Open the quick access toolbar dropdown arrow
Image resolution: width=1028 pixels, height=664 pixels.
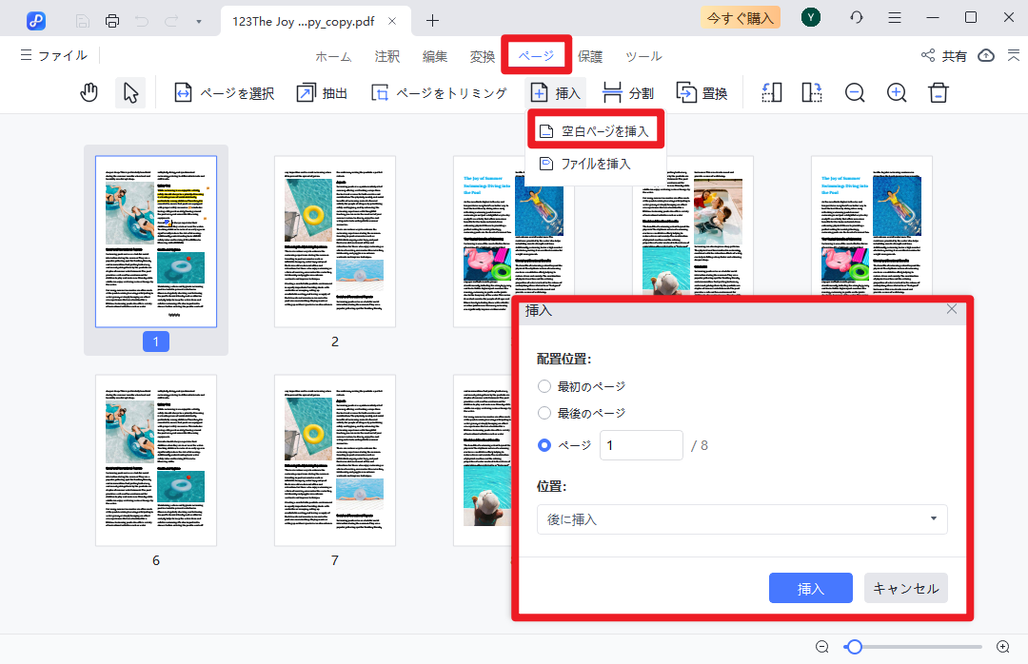(x=198, y=20)
